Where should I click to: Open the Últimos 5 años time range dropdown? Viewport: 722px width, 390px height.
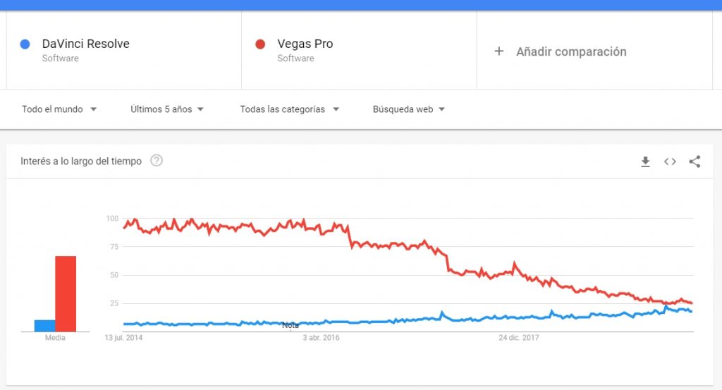[167, 109]
